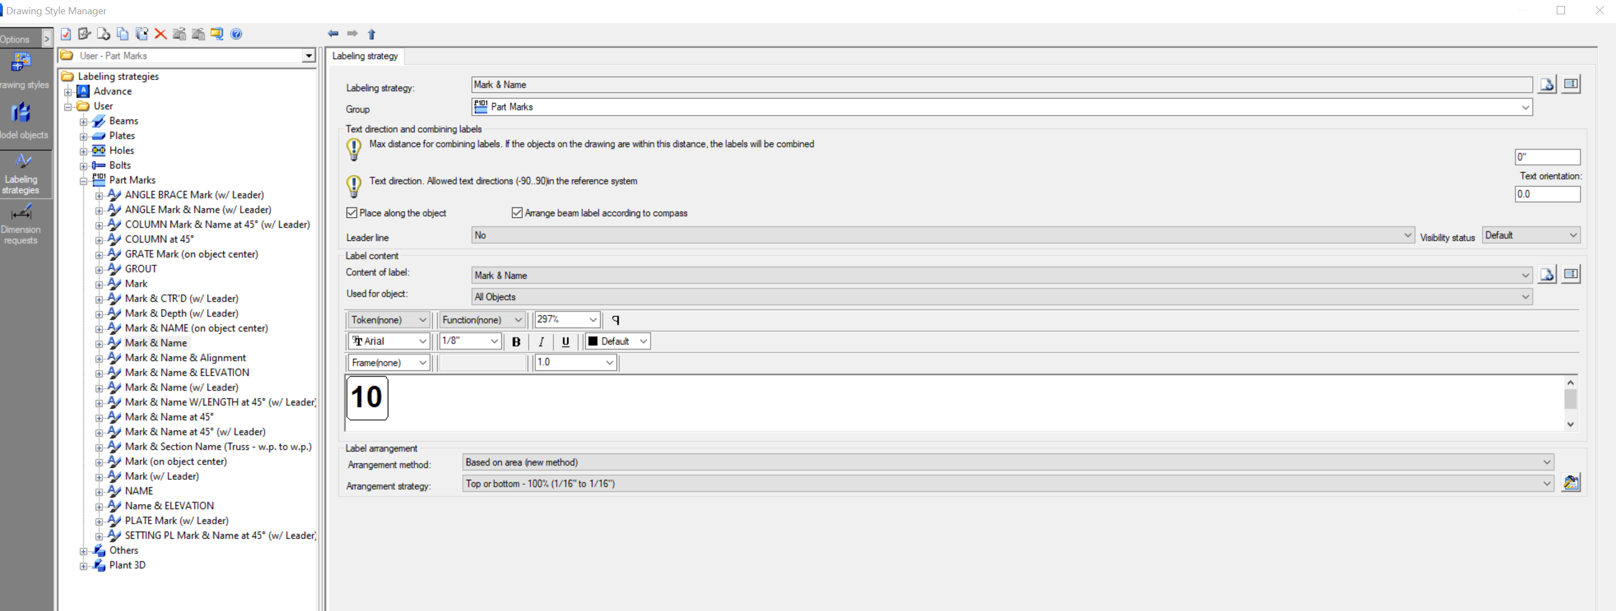Image resolution: width=1616 pixels, height=611 pixels.
Task: Click the max combining distance input field
Action: (x=1547, y=157)
